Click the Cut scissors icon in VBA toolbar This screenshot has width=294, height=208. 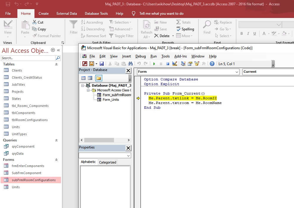[x=110, y=64]
